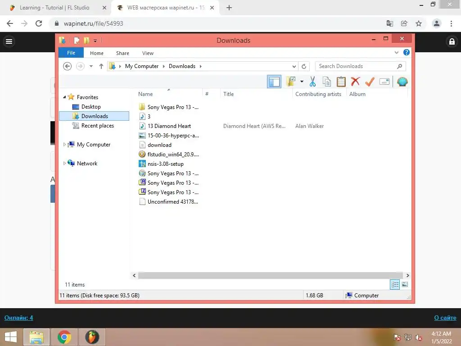461x346 pixels.
Task: Select the Unconfirmed 43178 file
Action: pyautogui.click(x=169, y=201)
